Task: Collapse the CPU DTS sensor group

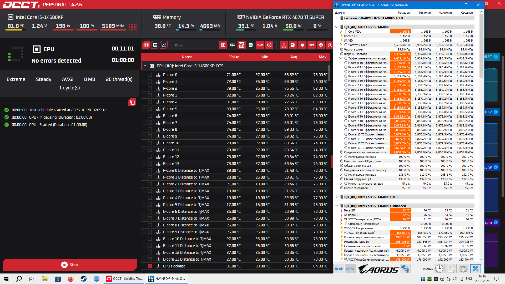Action: coord(145,66)
